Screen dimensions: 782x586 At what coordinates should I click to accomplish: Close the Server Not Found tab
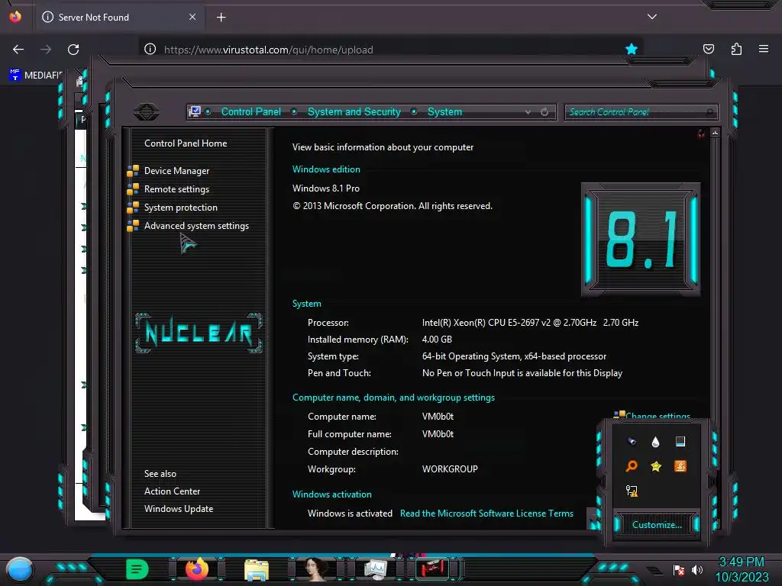click(192, 17)
